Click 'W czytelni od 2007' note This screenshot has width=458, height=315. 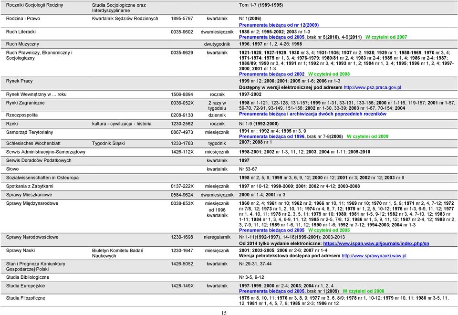[386, 37]
